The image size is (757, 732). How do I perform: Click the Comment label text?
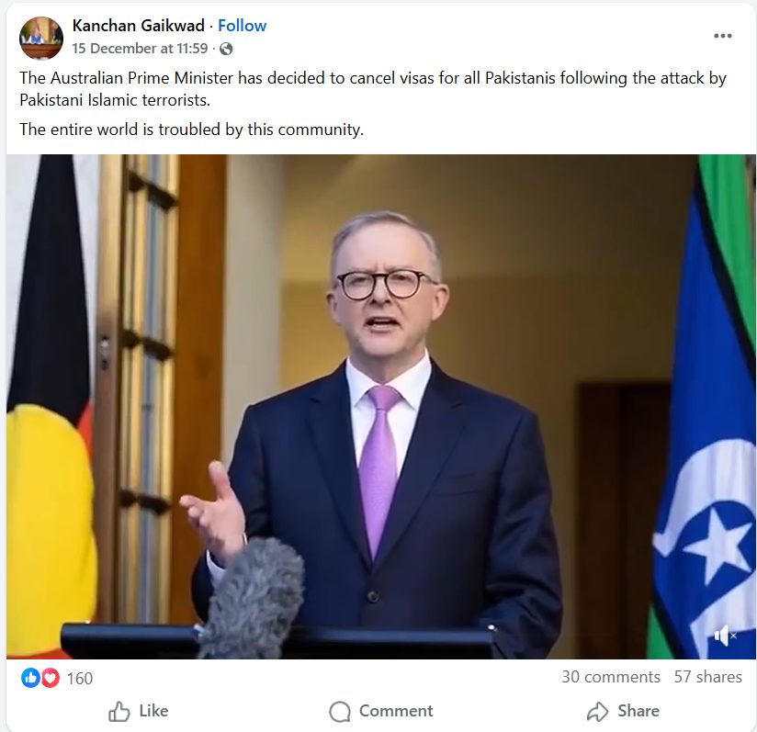(396, 711)
